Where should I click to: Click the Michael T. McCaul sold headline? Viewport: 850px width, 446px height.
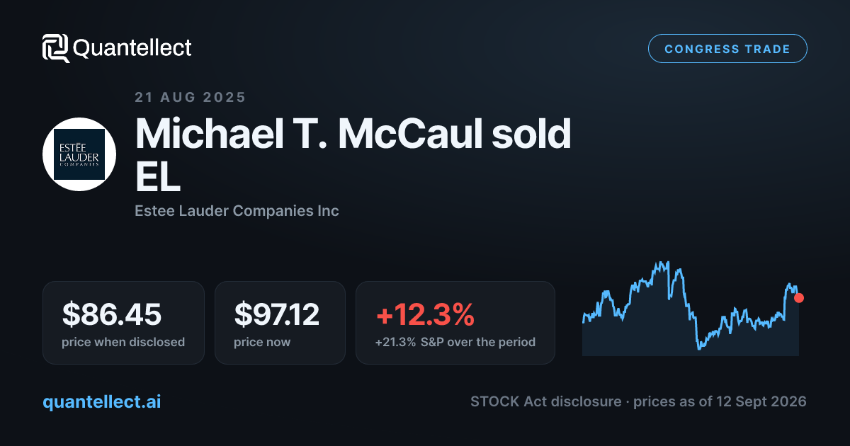click(x=353, y=133)
